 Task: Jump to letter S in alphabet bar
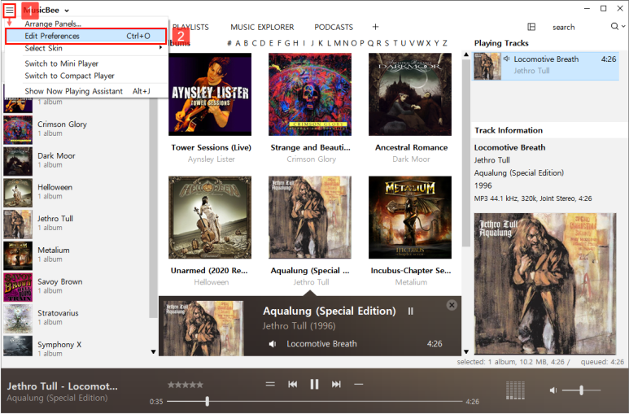click(387, 43)
